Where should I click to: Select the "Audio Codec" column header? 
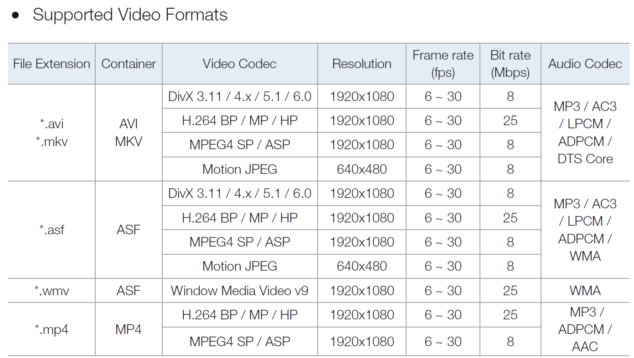click(x=585, y=64)
